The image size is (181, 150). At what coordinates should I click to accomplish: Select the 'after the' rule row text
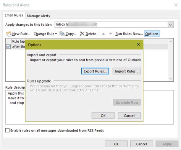[x=19, y=47]
